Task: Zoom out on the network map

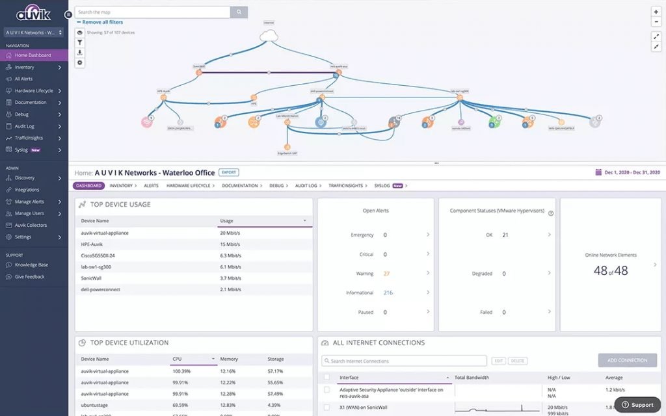Action: pos(656,21)
